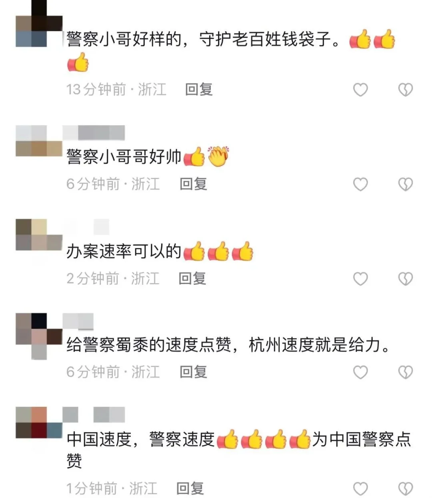Open avatar of 守护老百姓钱袋子 commenter

tap(39, 24)
